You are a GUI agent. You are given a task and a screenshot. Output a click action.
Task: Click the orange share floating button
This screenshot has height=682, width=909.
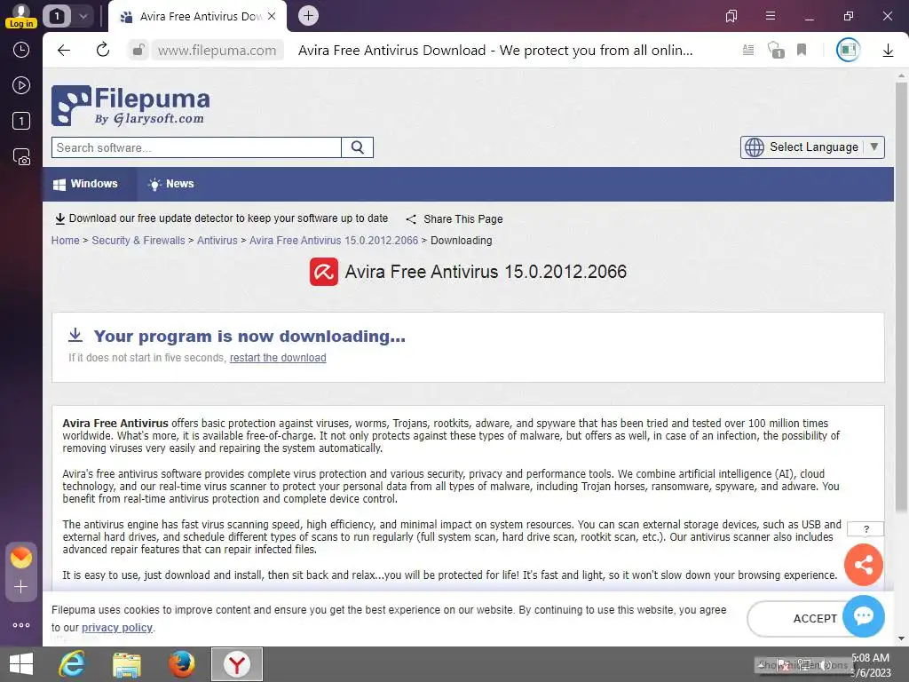point(863,565)
